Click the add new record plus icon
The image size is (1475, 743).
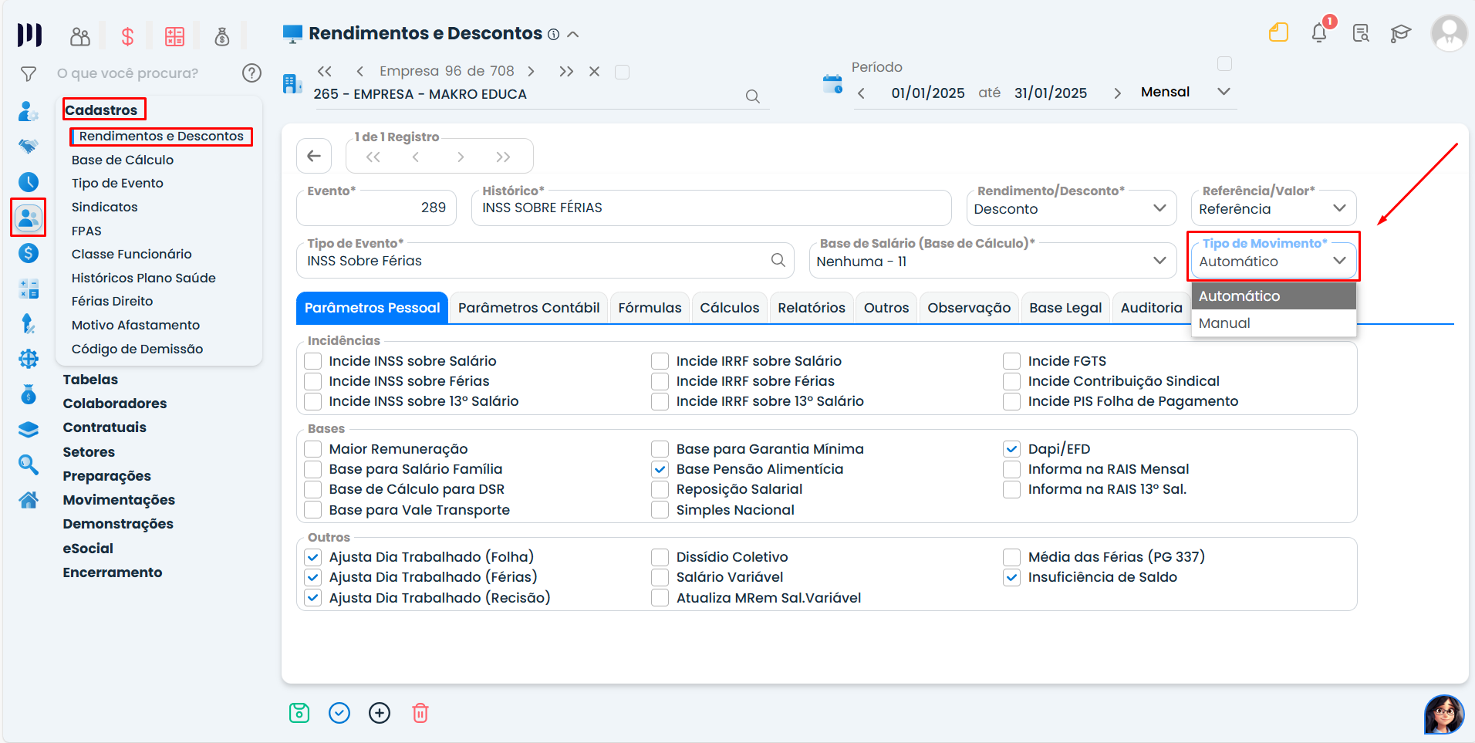click(x=380, y=713)
